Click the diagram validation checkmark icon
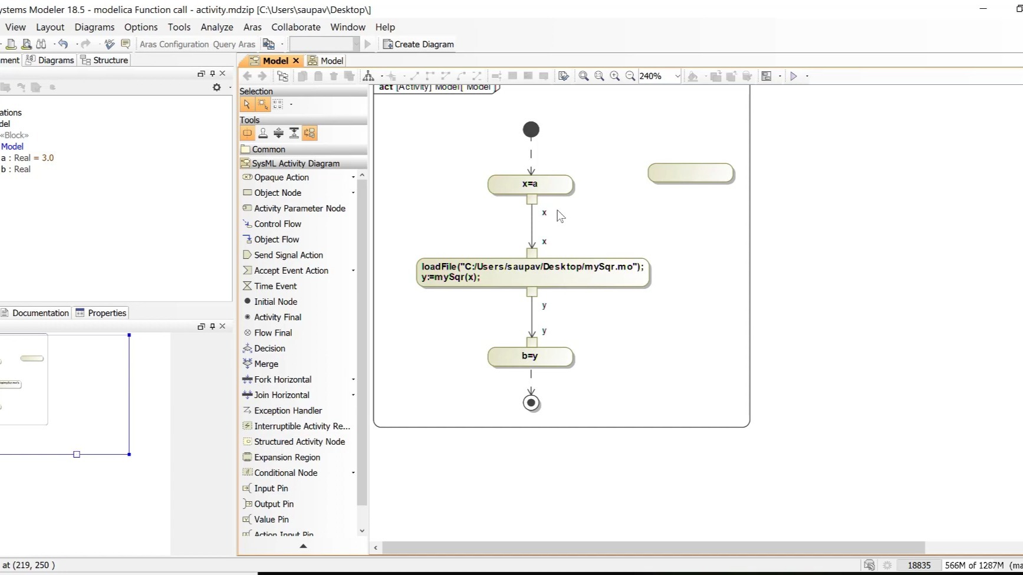Viewport: 1023px width, 575px height. [564, 76]
